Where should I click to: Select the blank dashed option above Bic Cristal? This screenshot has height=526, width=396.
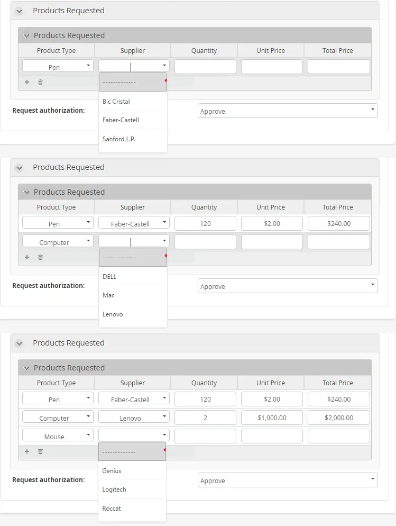(x=133, y=82)
